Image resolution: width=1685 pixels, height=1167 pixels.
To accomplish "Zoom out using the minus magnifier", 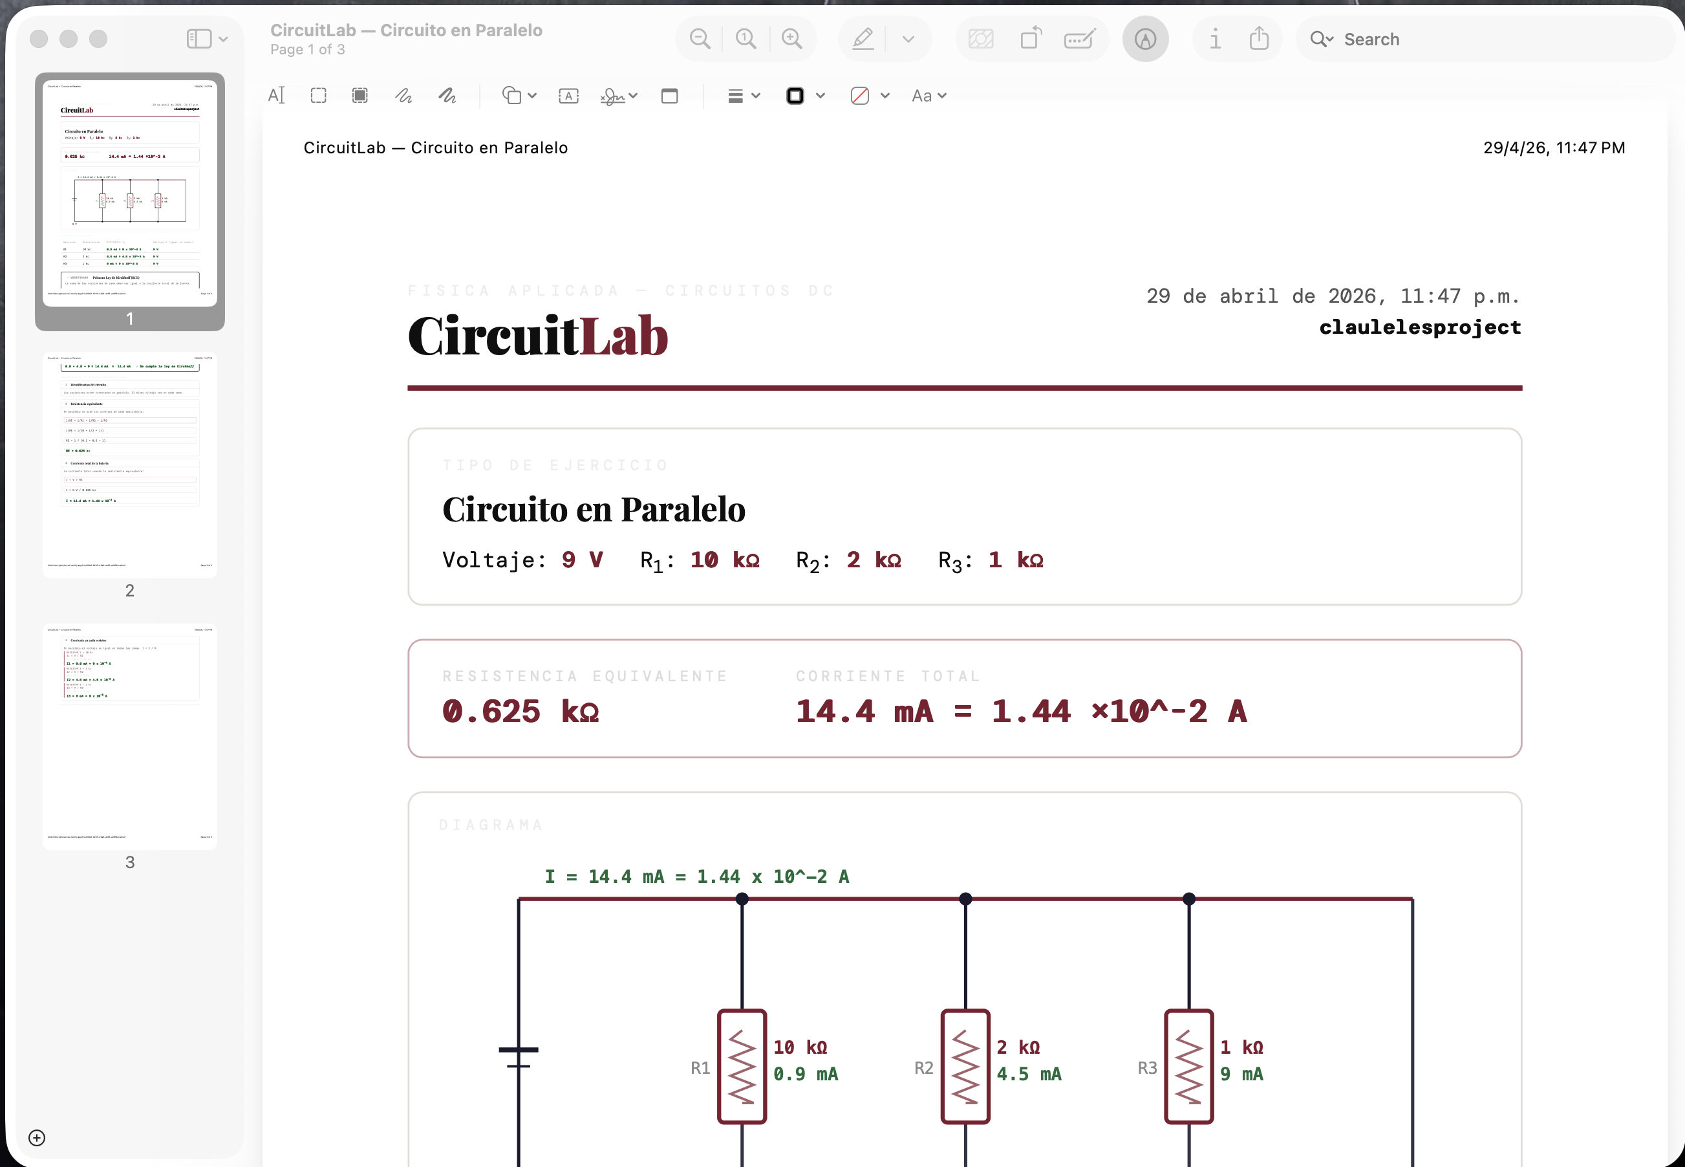I will click(700, 39).
